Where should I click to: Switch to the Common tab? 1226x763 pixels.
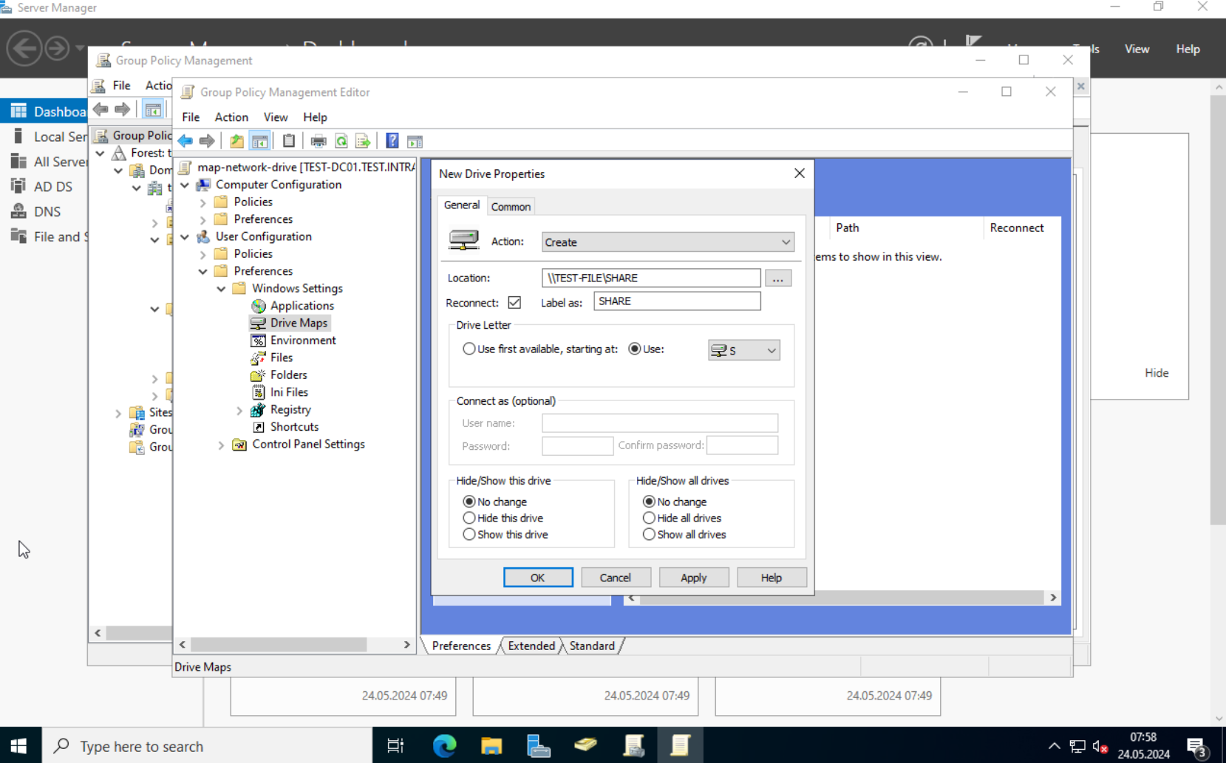click(x=511, y=207)
